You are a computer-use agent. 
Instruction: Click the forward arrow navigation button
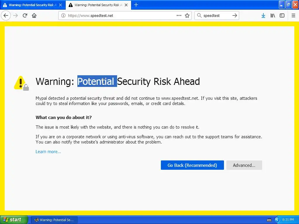point(16,15)
